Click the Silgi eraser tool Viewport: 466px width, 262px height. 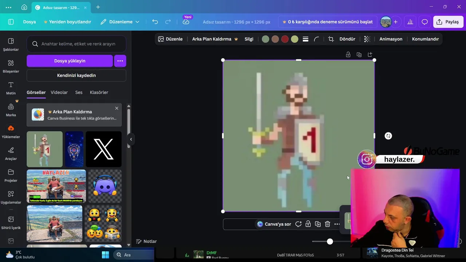249,39
